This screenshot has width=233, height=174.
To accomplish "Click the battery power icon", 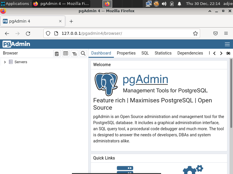I will pos(172,4).
